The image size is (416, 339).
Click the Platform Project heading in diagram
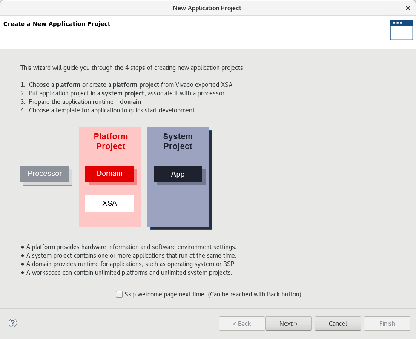111,141
